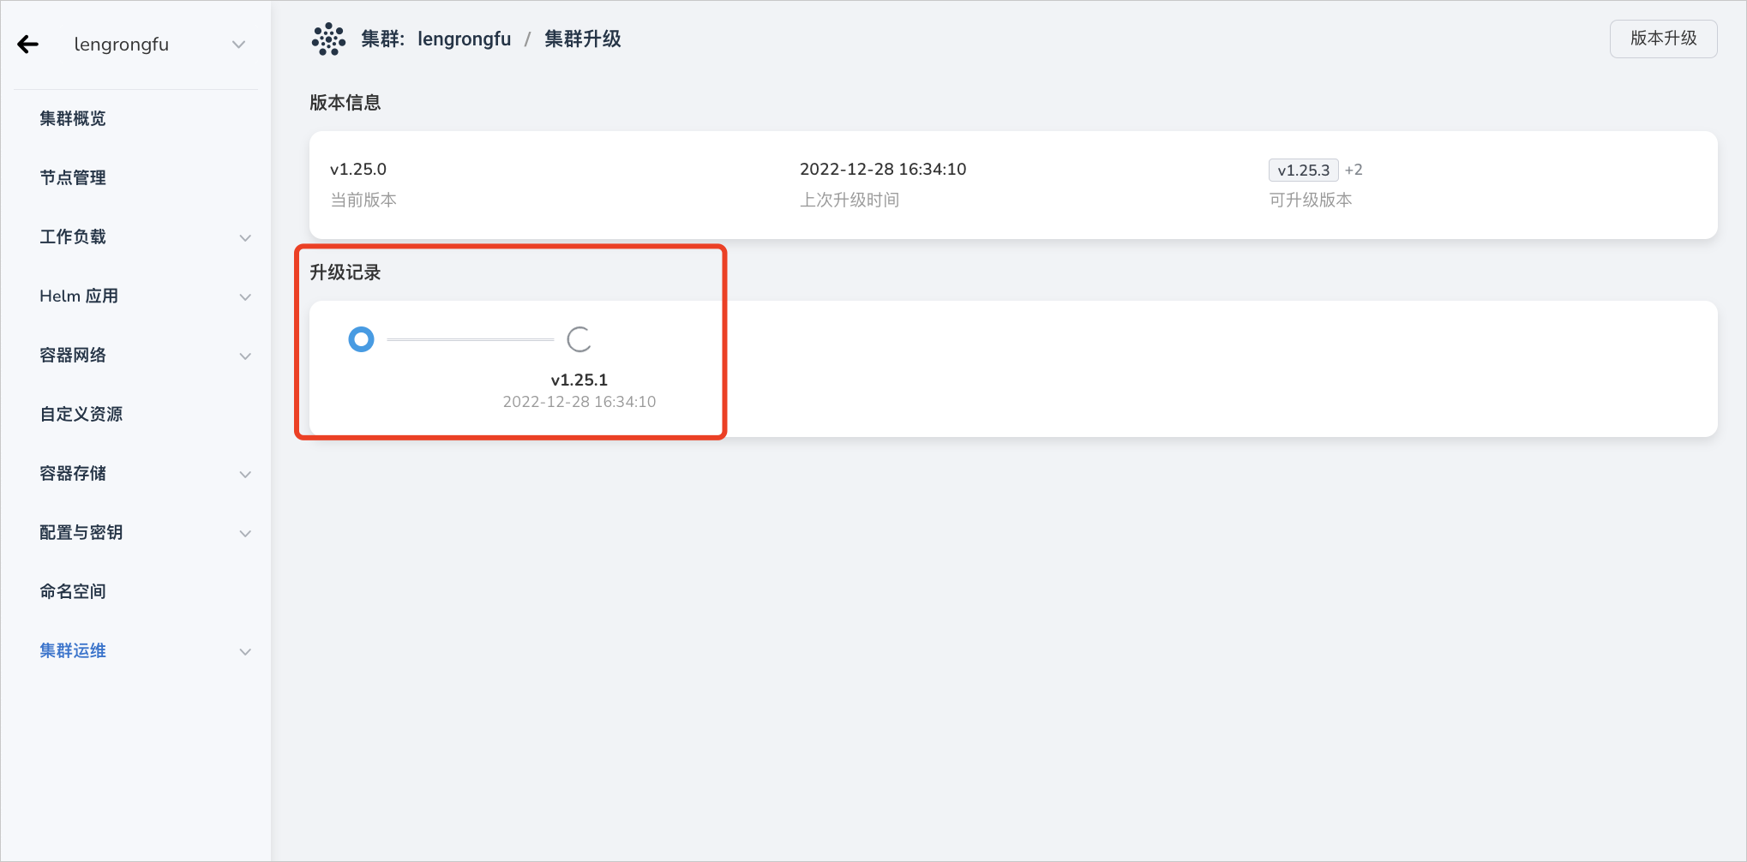
Task: Open the lengrongfu cluster selector dropdown
Action: pos(159,45)
